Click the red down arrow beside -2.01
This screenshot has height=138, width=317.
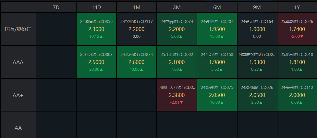pyautogui.click(x=181, y=102)
